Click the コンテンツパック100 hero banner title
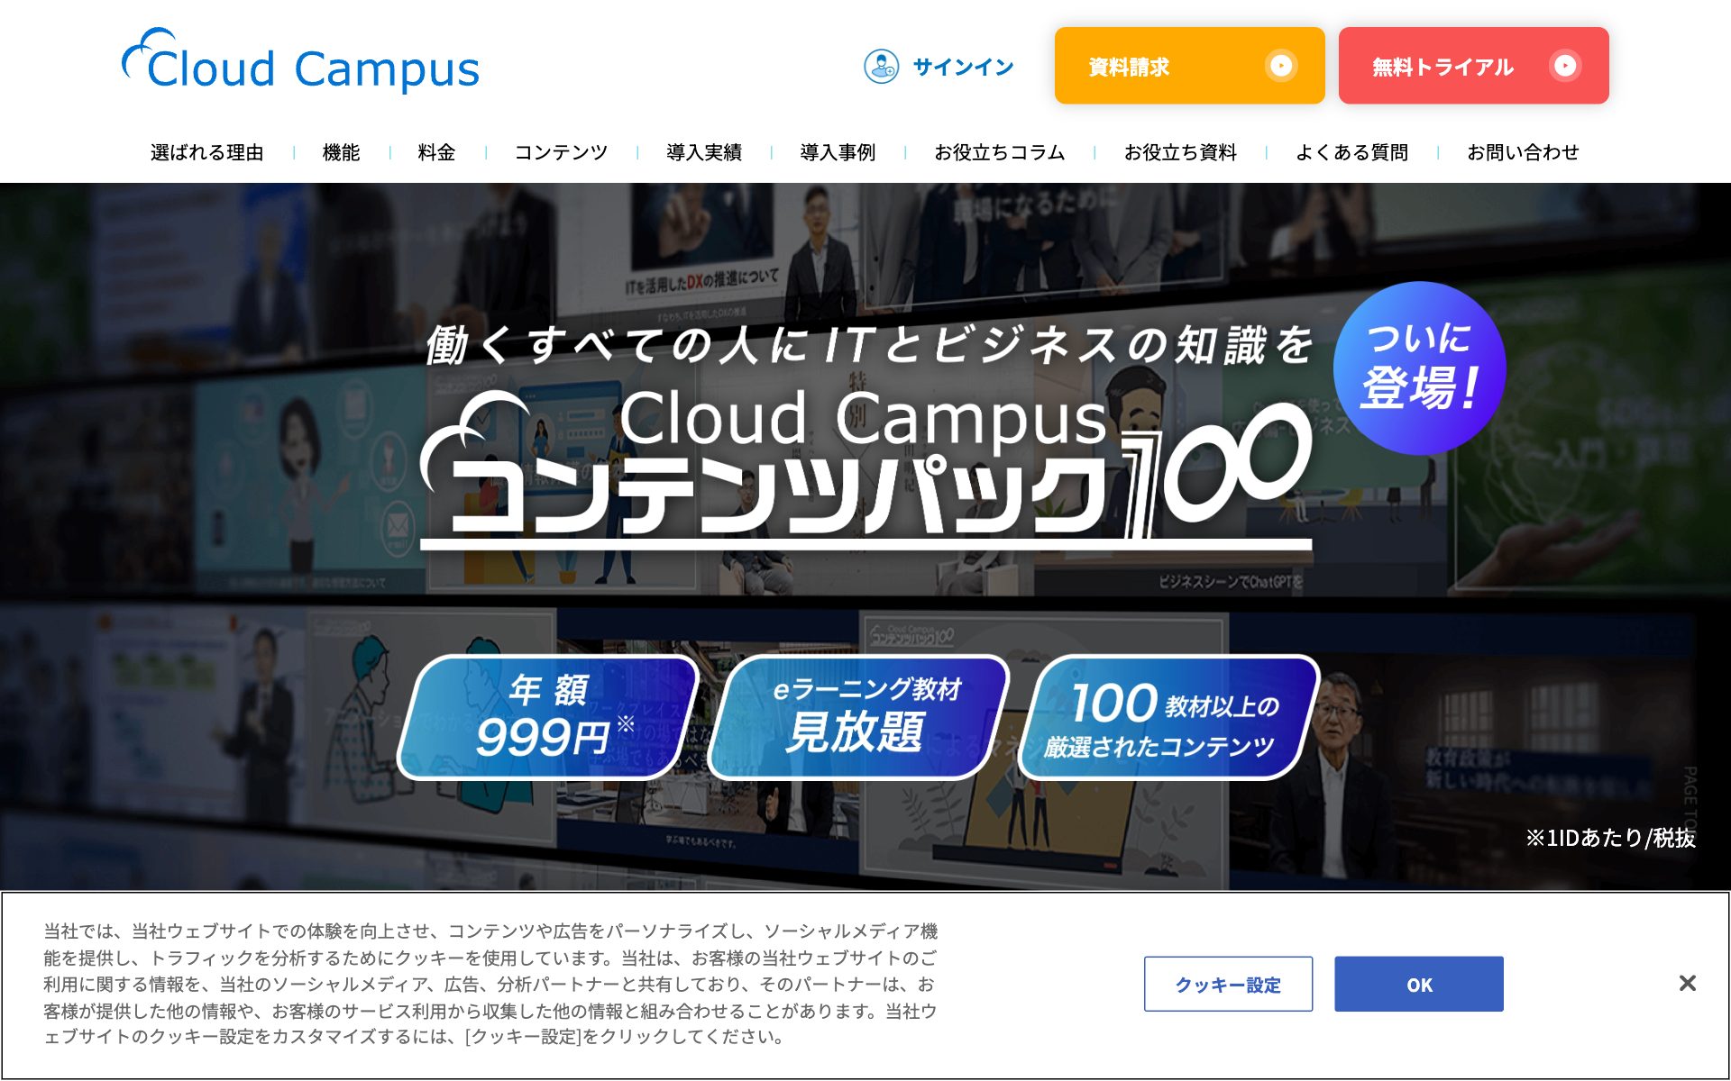Image resolution: width=1731 pixels, height=1081 pixels. pos(865,468)
